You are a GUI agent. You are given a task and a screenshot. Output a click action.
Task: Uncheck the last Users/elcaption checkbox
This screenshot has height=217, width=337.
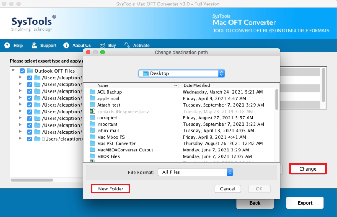point(29,139)
